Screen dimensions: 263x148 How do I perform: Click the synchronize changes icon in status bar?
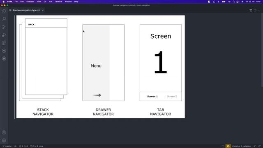(x=16, y=146)
